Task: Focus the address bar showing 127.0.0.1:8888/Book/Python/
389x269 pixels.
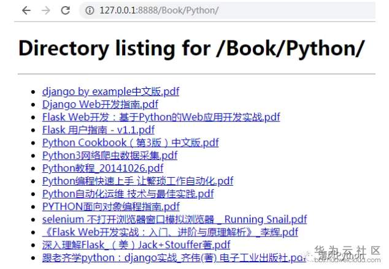Action: pyautogui.click(x=227, y=10)
